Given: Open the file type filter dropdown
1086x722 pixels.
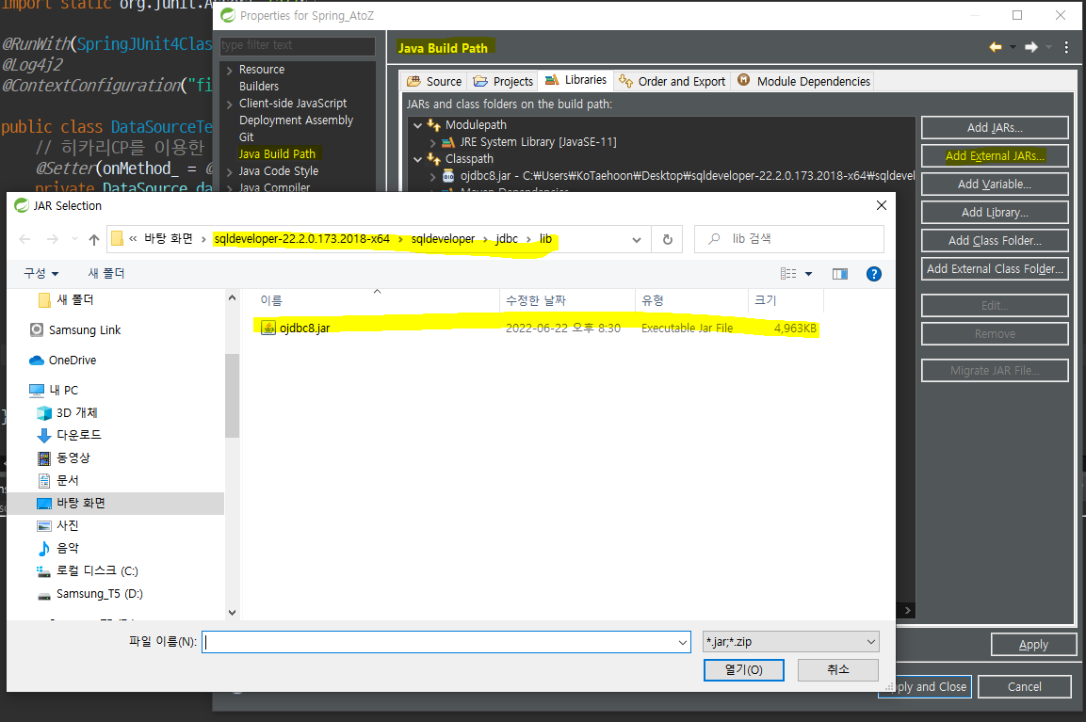Looking at the screenshot, I should (x=791, y=642).
